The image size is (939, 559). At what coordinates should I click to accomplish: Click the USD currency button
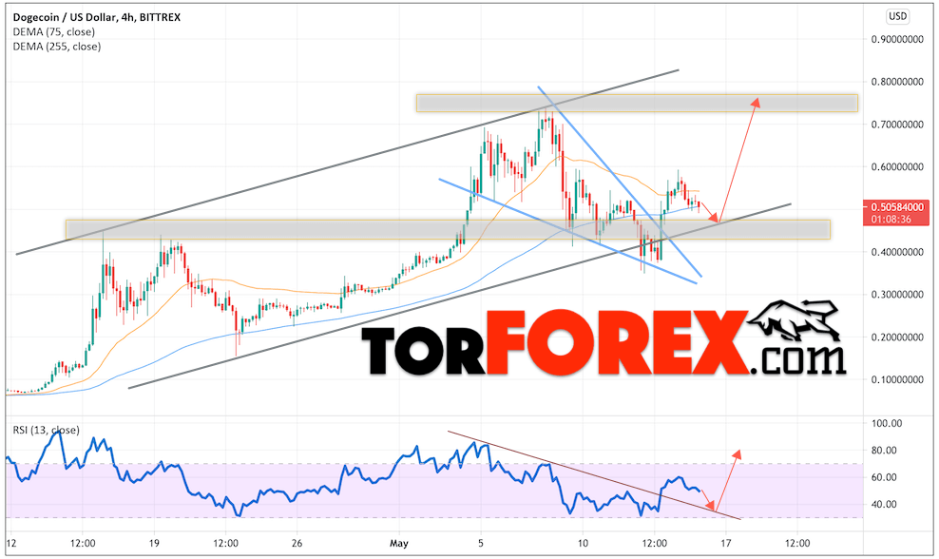pos(897,16)
